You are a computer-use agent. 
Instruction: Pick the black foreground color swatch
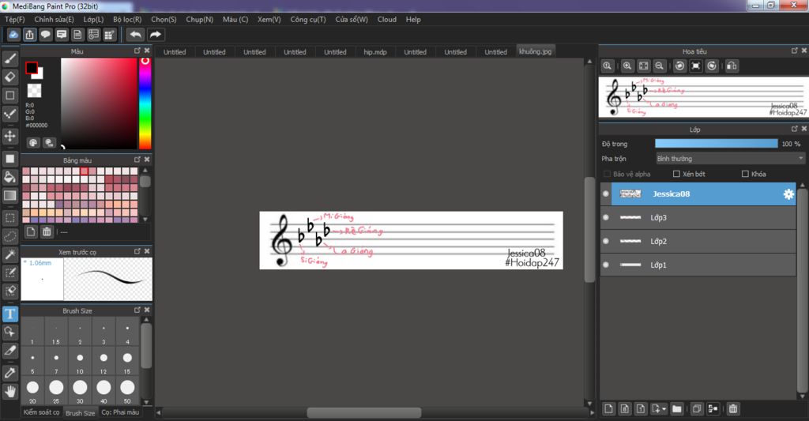pyautogui.click(x=32, y=68)
